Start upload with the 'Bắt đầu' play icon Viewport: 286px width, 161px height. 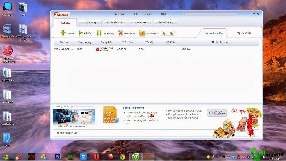coord(81,33)
